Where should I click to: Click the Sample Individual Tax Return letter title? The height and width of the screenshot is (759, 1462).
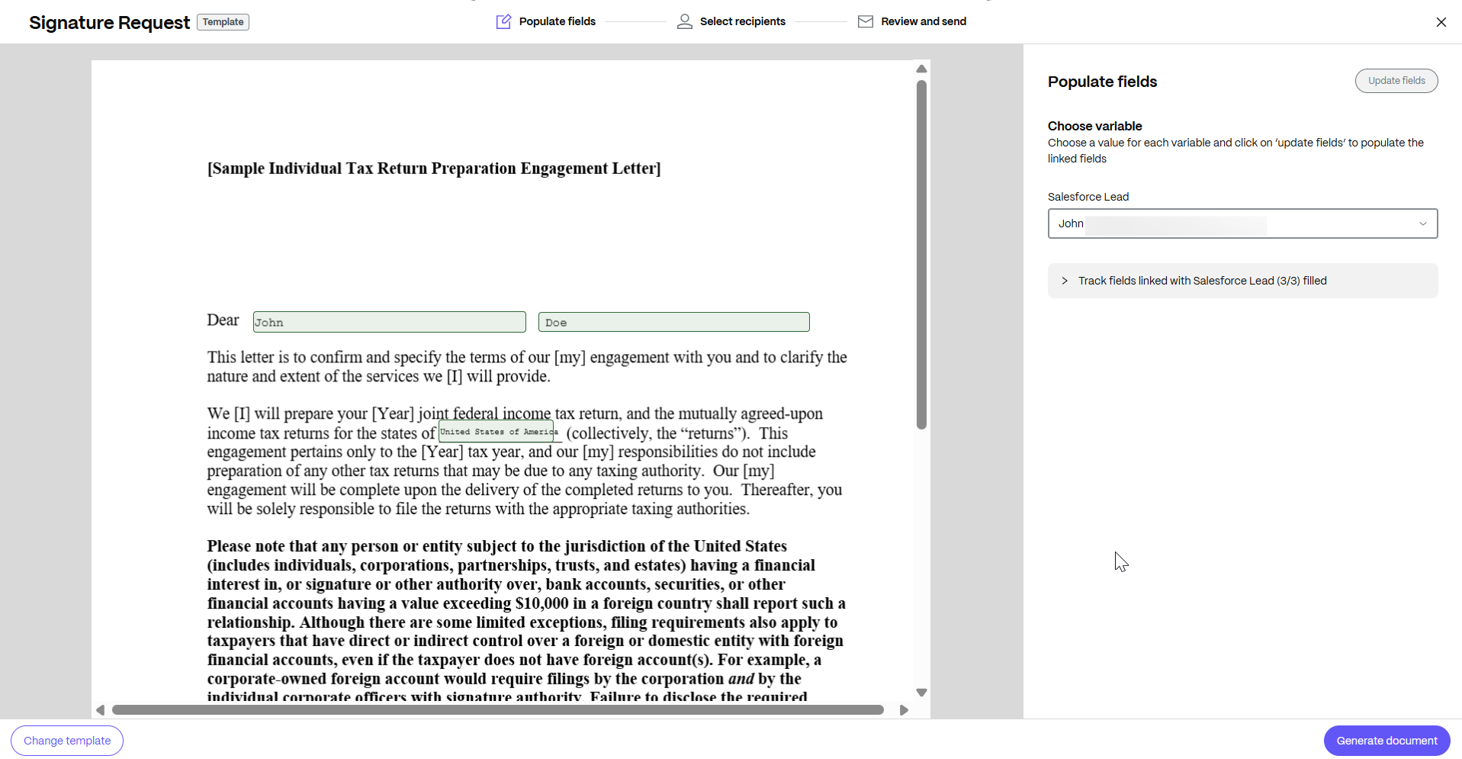click(434, 169)
